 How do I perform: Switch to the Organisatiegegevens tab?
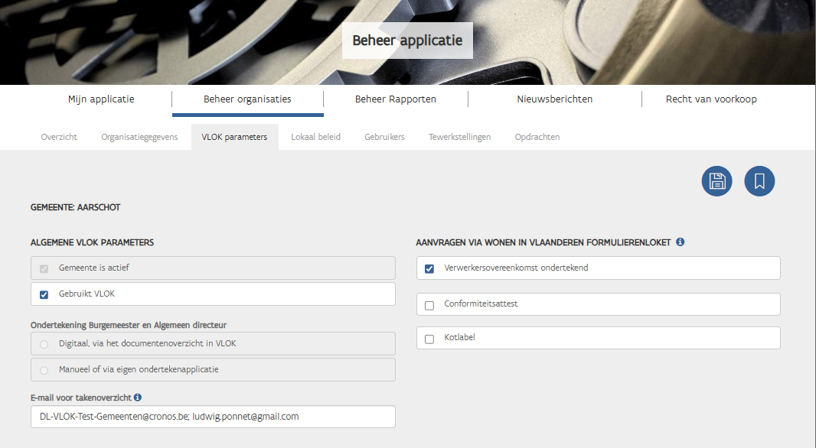(x=139, y=138)
